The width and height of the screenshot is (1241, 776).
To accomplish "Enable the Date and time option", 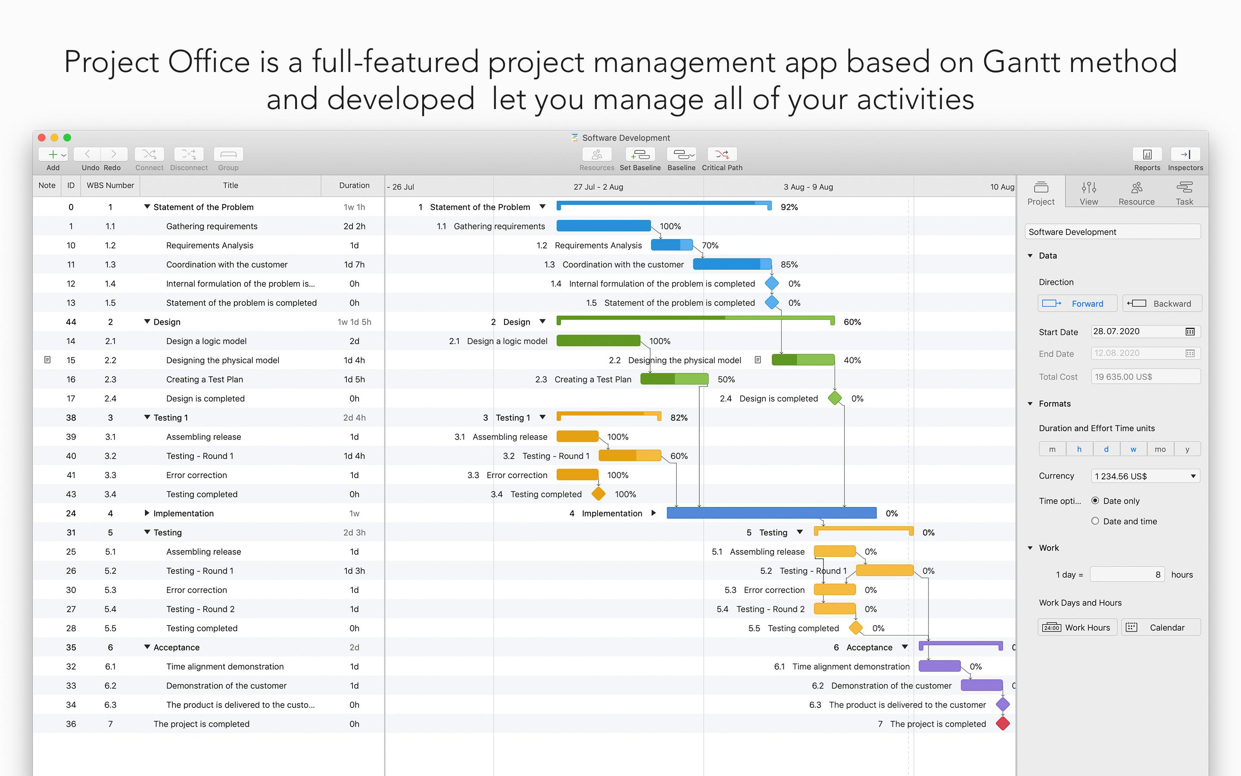I will click(x=1095, y=521).
